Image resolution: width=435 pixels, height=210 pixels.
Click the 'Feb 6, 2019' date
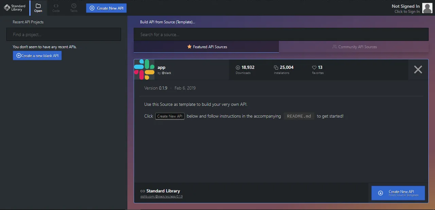[x=185, y=88]
